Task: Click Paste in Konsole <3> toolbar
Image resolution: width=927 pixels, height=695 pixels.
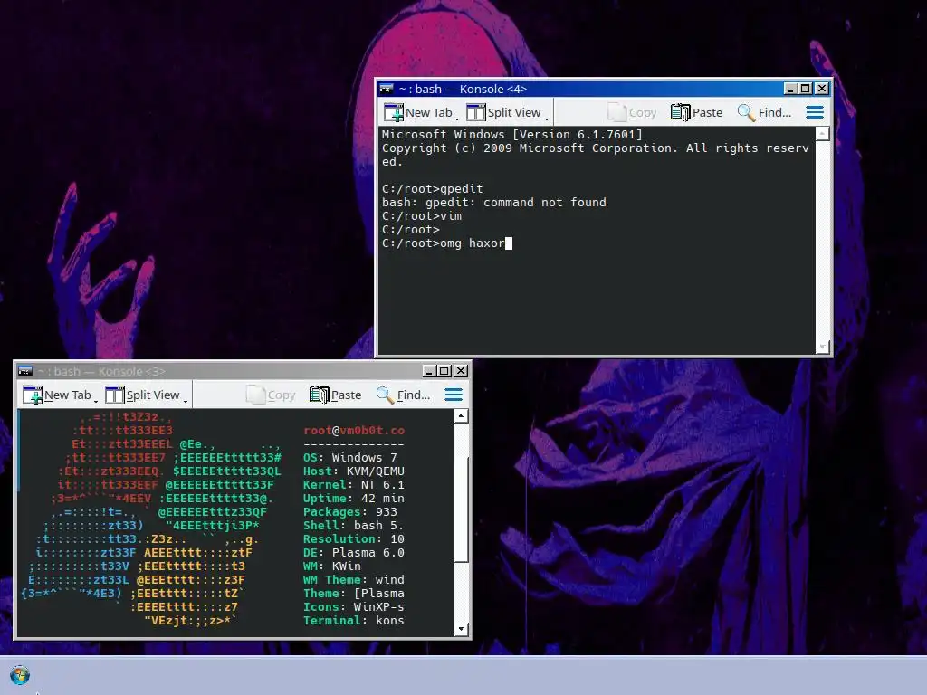Action: [335, 395]
